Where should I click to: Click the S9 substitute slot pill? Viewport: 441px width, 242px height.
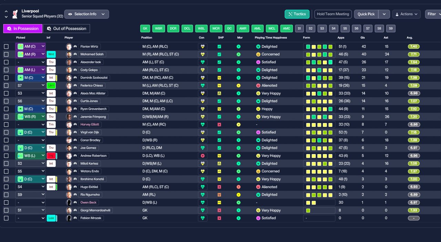(391, 29)
